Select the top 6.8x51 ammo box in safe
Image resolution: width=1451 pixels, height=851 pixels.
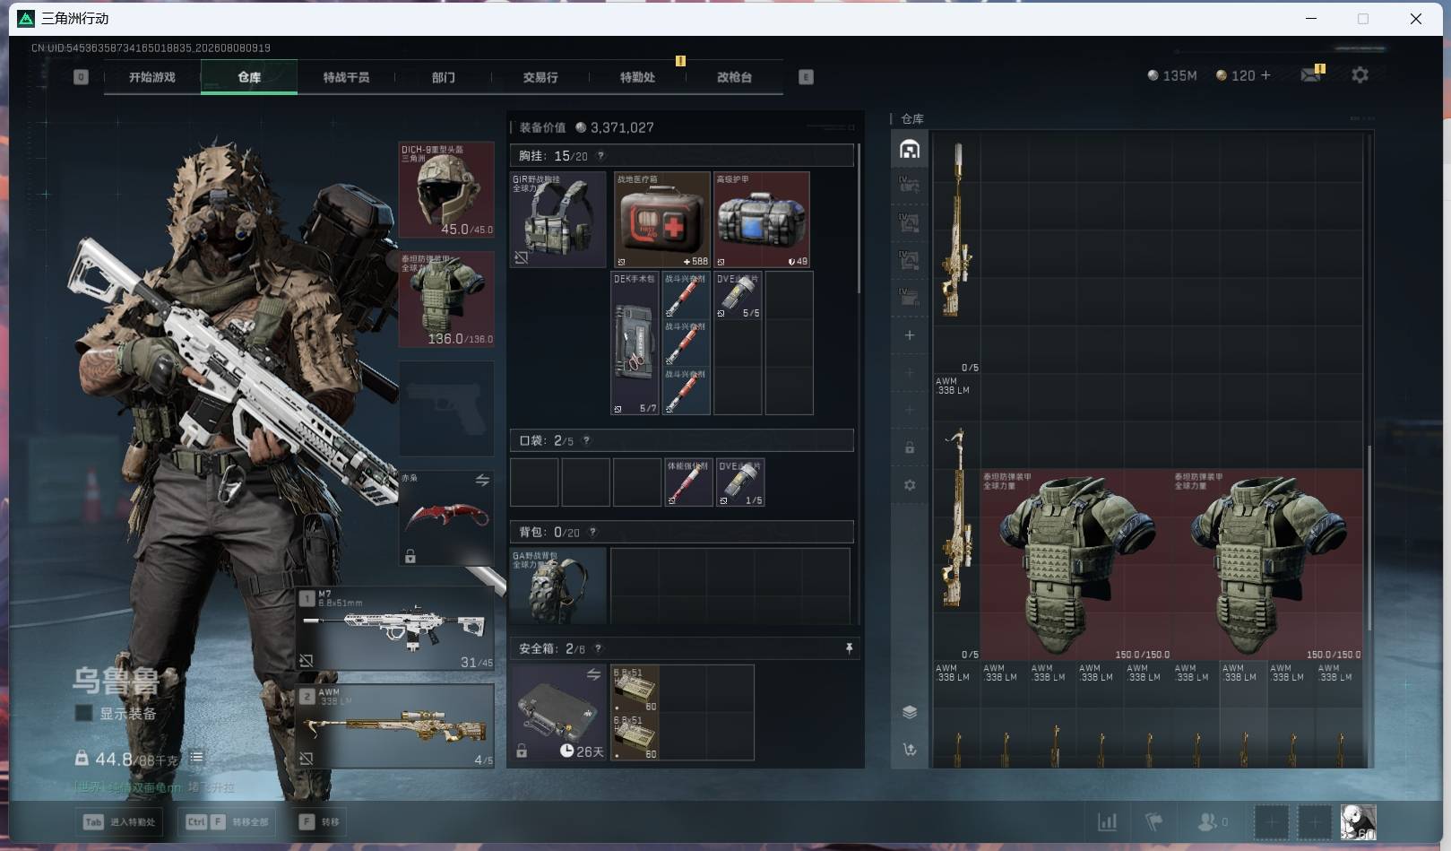click(x=635, y=689)
